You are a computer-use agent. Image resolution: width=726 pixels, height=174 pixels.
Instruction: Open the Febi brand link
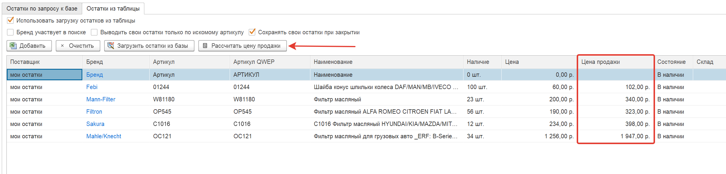coord(92,87)
